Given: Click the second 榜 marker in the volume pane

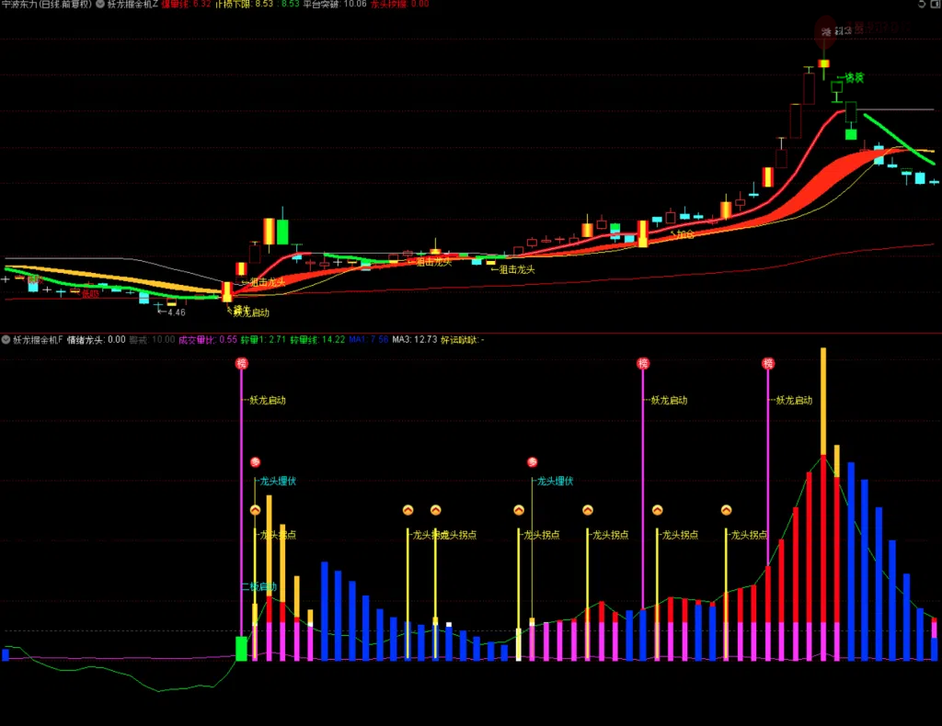Looking at the screenshot, I should [x=643, y=363].
